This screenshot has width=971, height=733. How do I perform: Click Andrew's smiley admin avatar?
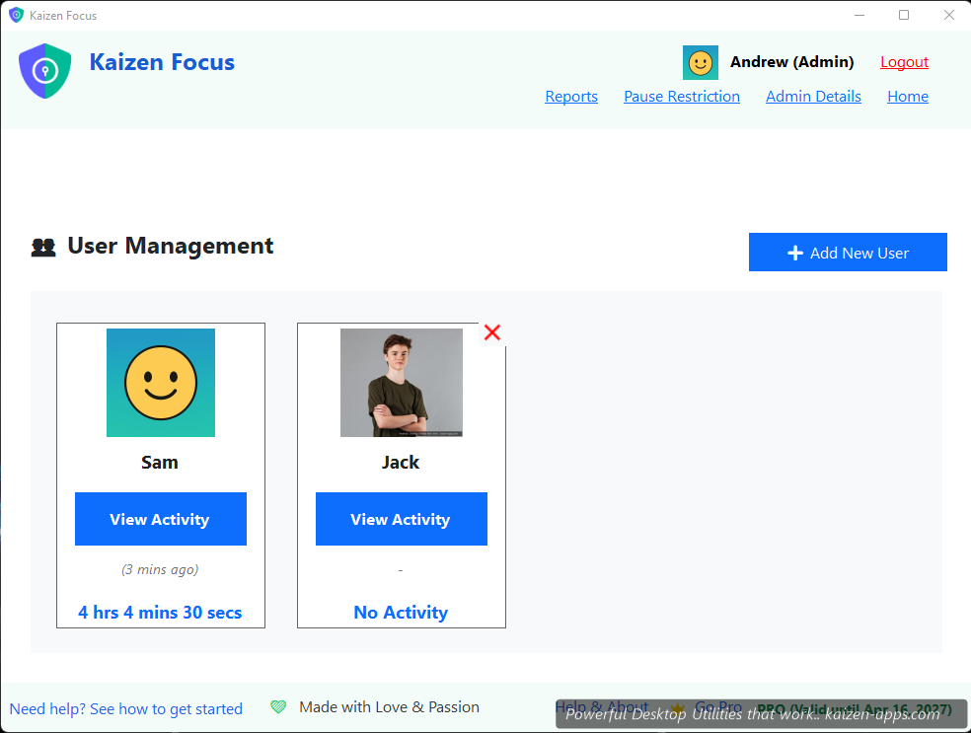point(701,62)
